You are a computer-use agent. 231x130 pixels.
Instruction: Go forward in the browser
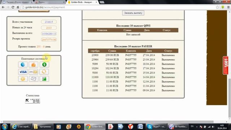click(x=8, y=7)
